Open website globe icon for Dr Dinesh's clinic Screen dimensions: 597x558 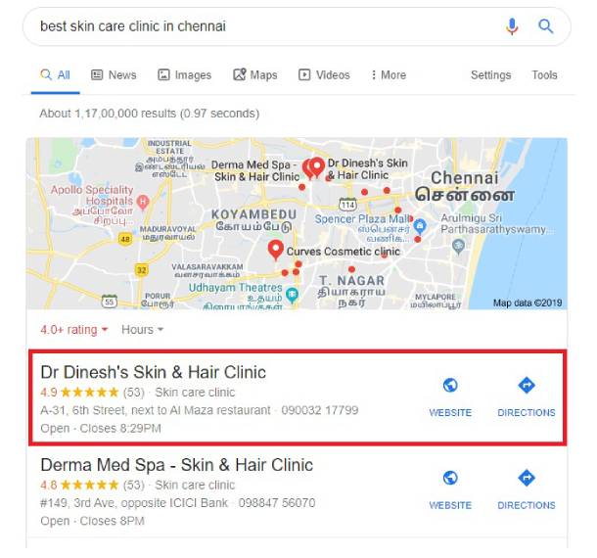point(450,385)
